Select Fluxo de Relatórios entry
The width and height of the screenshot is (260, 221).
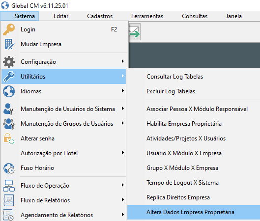point(64,200)
